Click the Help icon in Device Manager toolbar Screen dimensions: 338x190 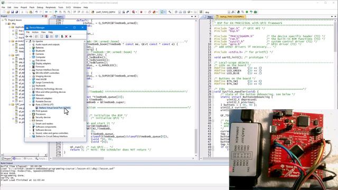47,36
